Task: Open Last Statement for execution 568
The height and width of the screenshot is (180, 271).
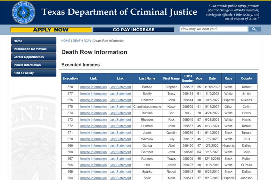Action: 120,152
